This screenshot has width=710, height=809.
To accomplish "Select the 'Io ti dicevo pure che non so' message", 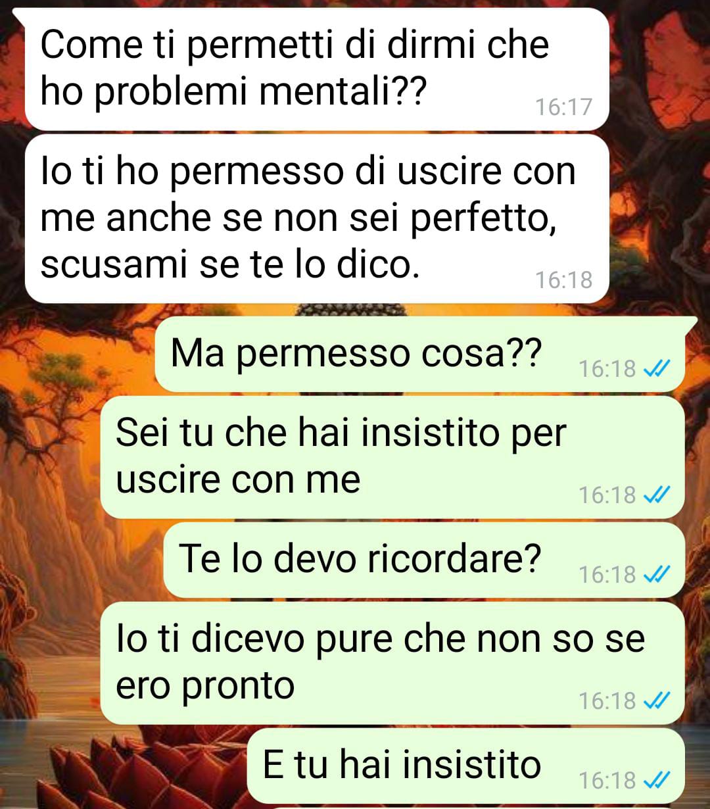I will click(x=392, y=663).
